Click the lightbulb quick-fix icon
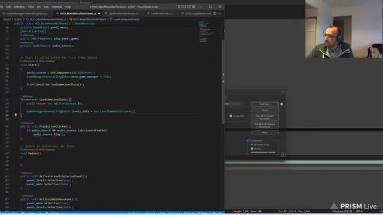 pos(16,115)
